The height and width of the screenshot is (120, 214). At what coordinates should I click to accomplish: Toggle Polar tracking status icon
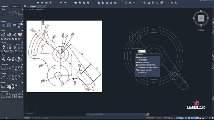[x=178, y=118]
